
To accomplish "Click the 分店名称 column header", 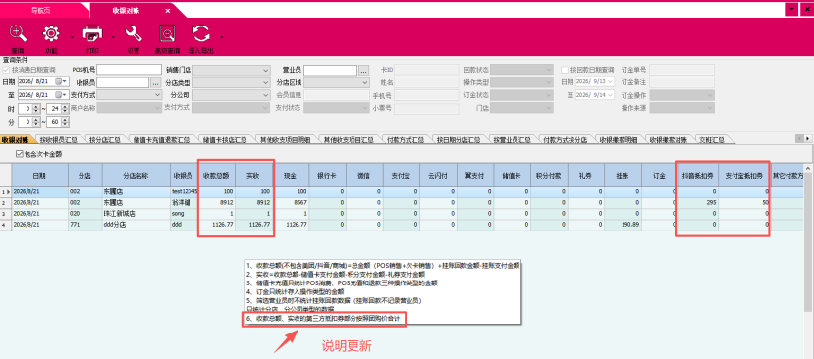I will pos(136,176).
